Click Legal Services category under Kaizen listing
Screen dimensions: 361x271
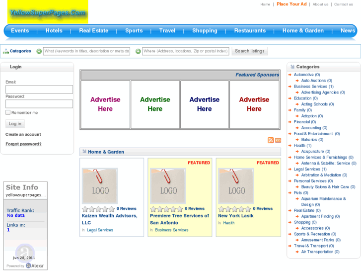click(100, 230)
